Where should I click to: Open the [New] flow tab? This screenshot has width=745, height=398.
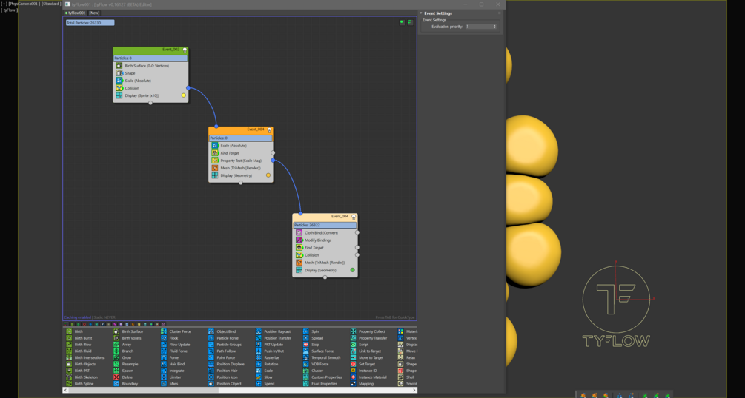[94, 13]
